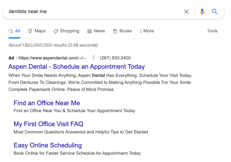Image resolution: width=231 pixels, height=162 pixels.
Task: Open the ad's three-dot options menu
Action: pos(93,57)
